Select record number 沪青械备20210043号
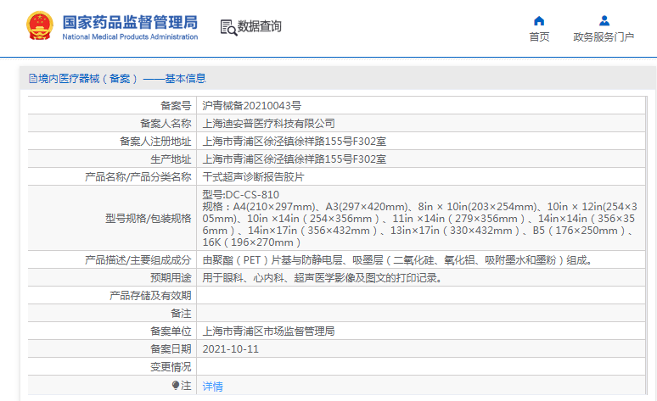Image resolution: width=657 pixels, height=401 pixels. (x=251, y=105)
